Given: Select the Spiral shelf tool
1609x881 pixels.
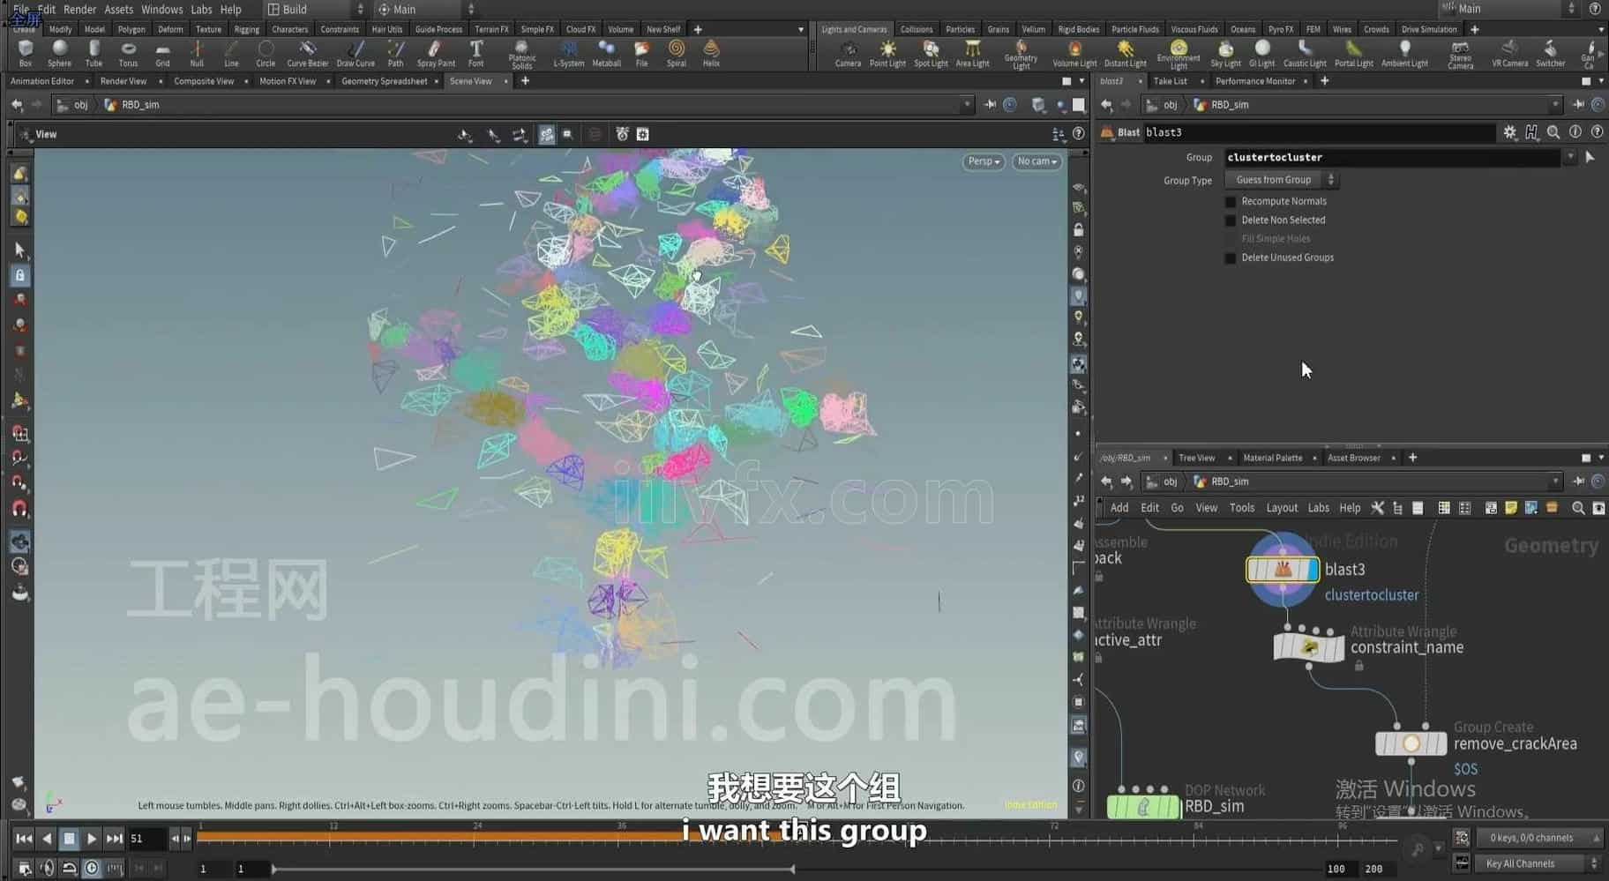Looking at the screenshot, I should click(676, 53).
